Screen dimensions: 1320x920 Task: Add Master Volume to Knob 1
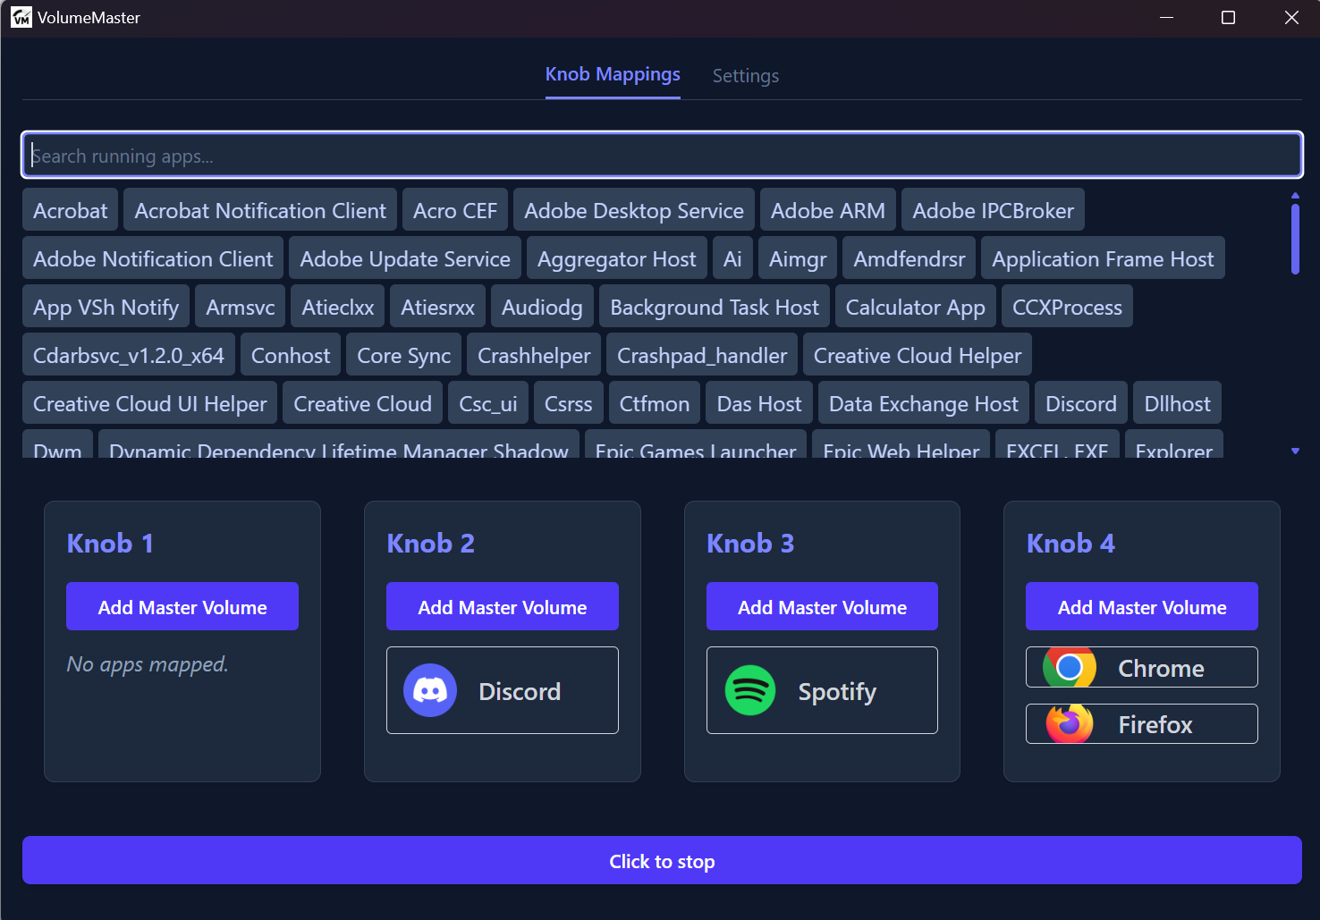tap(182, 607)
